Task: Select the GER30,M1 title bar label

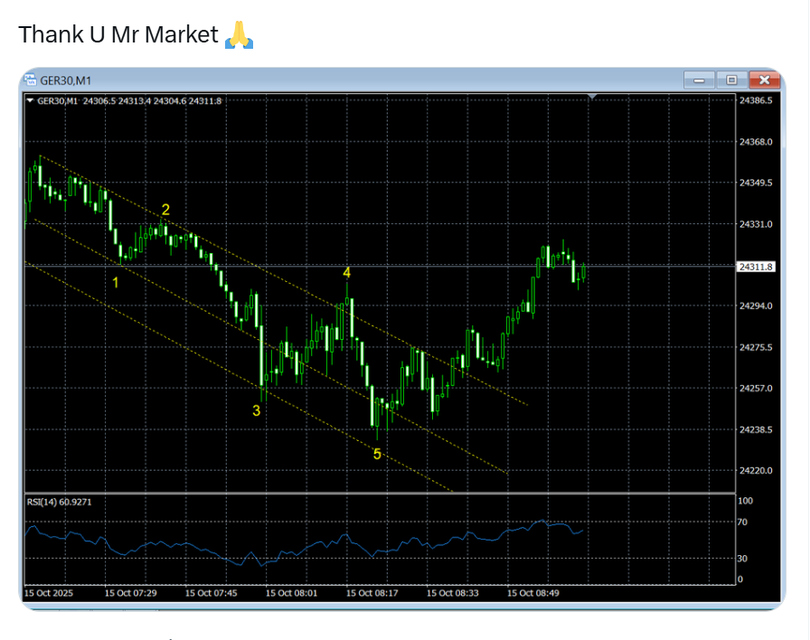Action: [65, 80]
